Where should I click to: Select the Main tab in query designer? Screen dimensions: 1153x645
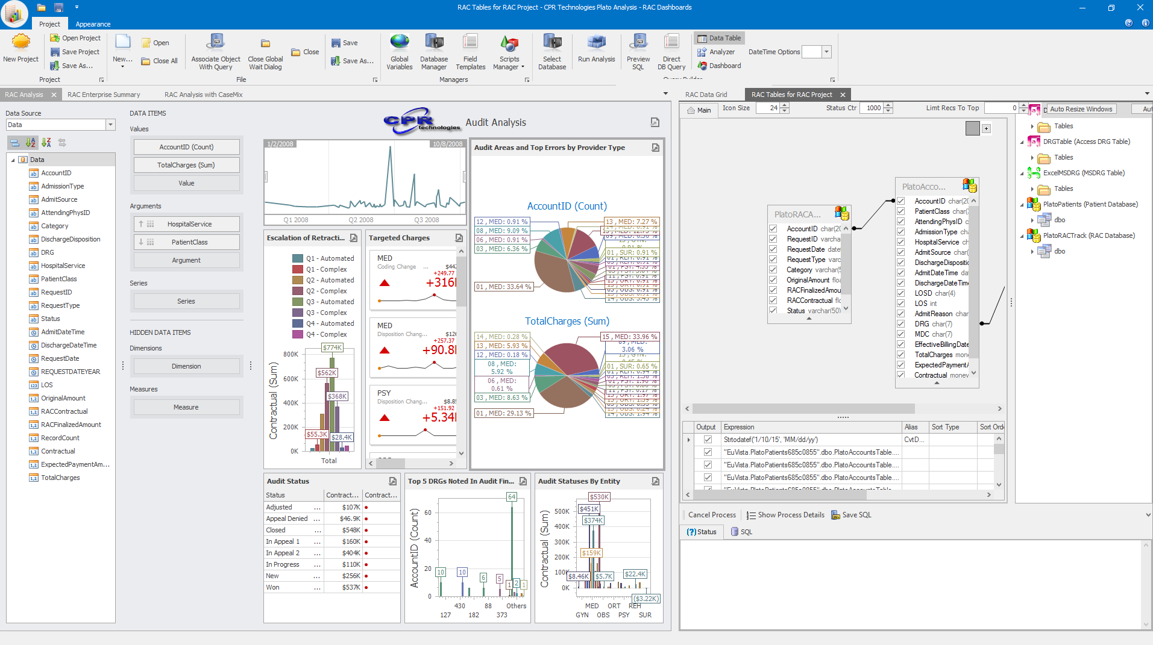(699, 110)
